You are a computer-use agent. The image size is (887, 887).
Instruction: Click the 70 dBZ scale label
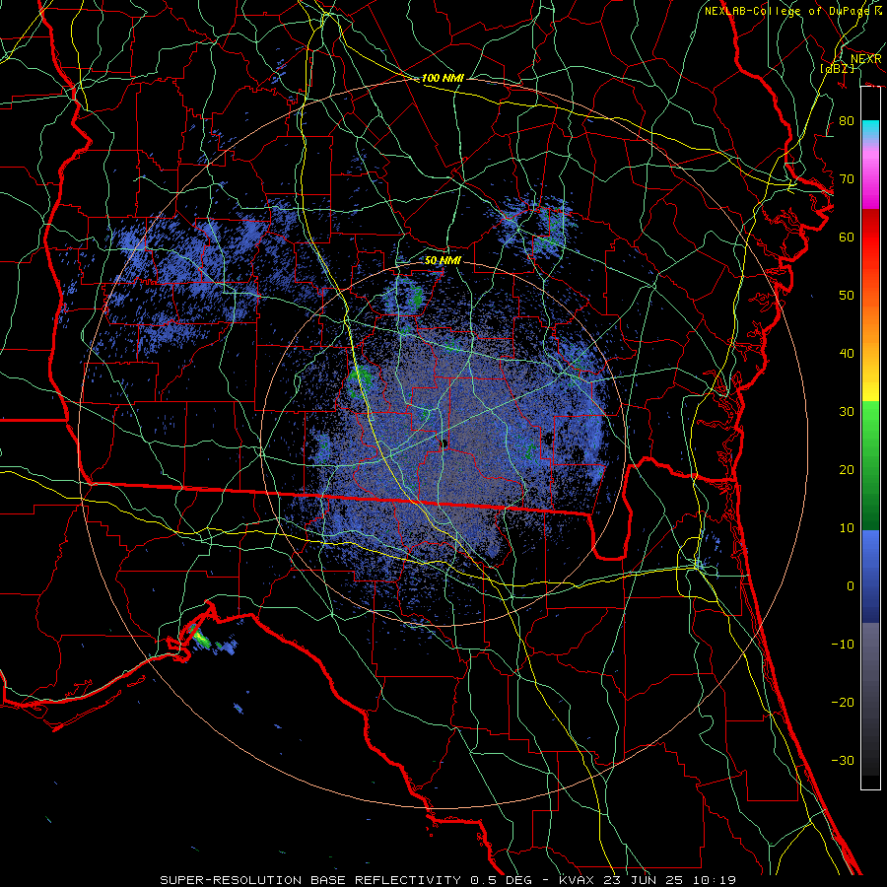click(x=847, y=178)
